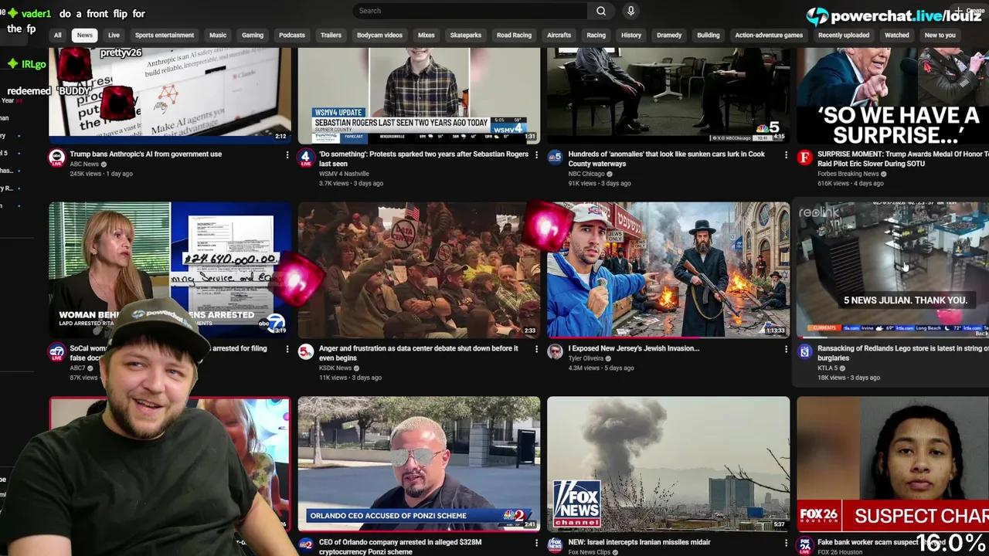Open more options for Trump bans Anthropic video
The height and width of the screenshot is (556, 989).
tap(287, 155)
